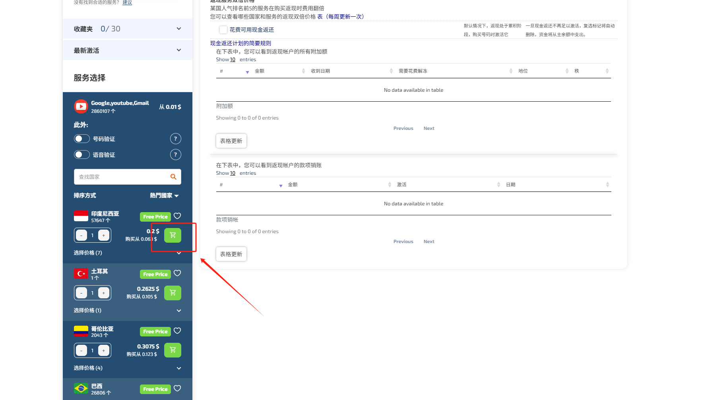Screen dimensions: 702x400
Task: Expand Colombia 选择价格 (4) options
Action: click(128, 368)
